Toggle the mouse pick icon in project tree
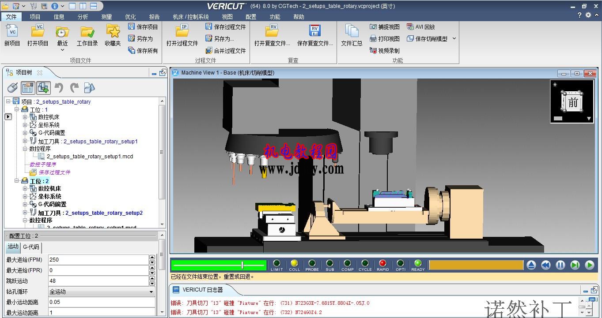The width and height of the screenshot is (602, 318). (12, 88)
